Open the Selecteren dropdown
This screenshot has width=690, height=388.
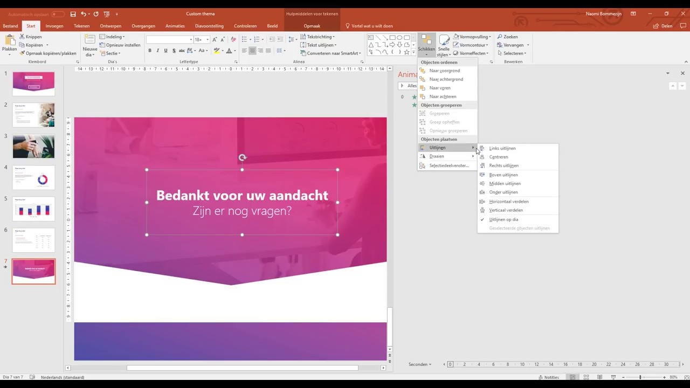(512, 53)
